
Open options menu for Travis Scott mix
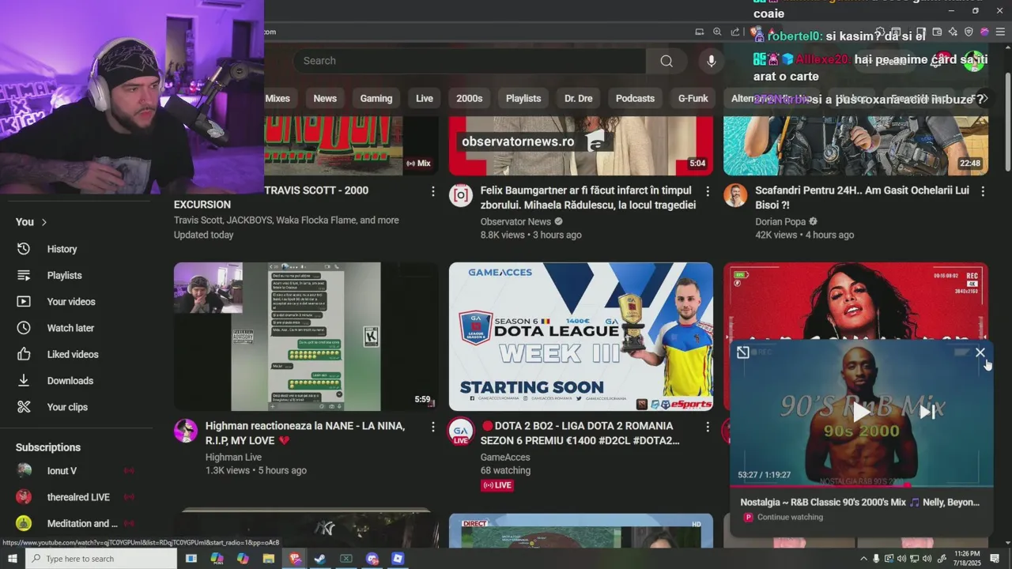432,191
